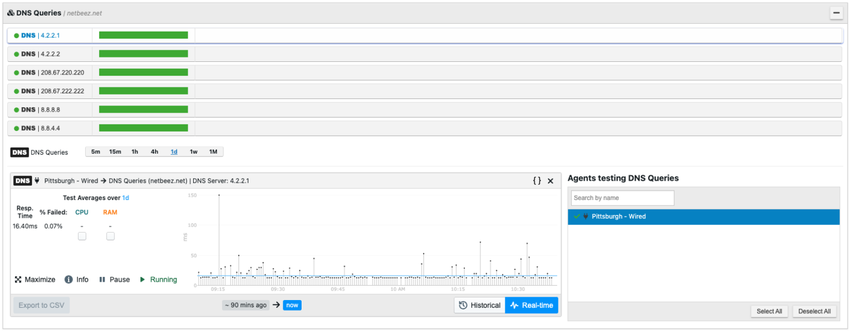
Task: Open the {} JSON data view icon
Action: pos(536,180)
